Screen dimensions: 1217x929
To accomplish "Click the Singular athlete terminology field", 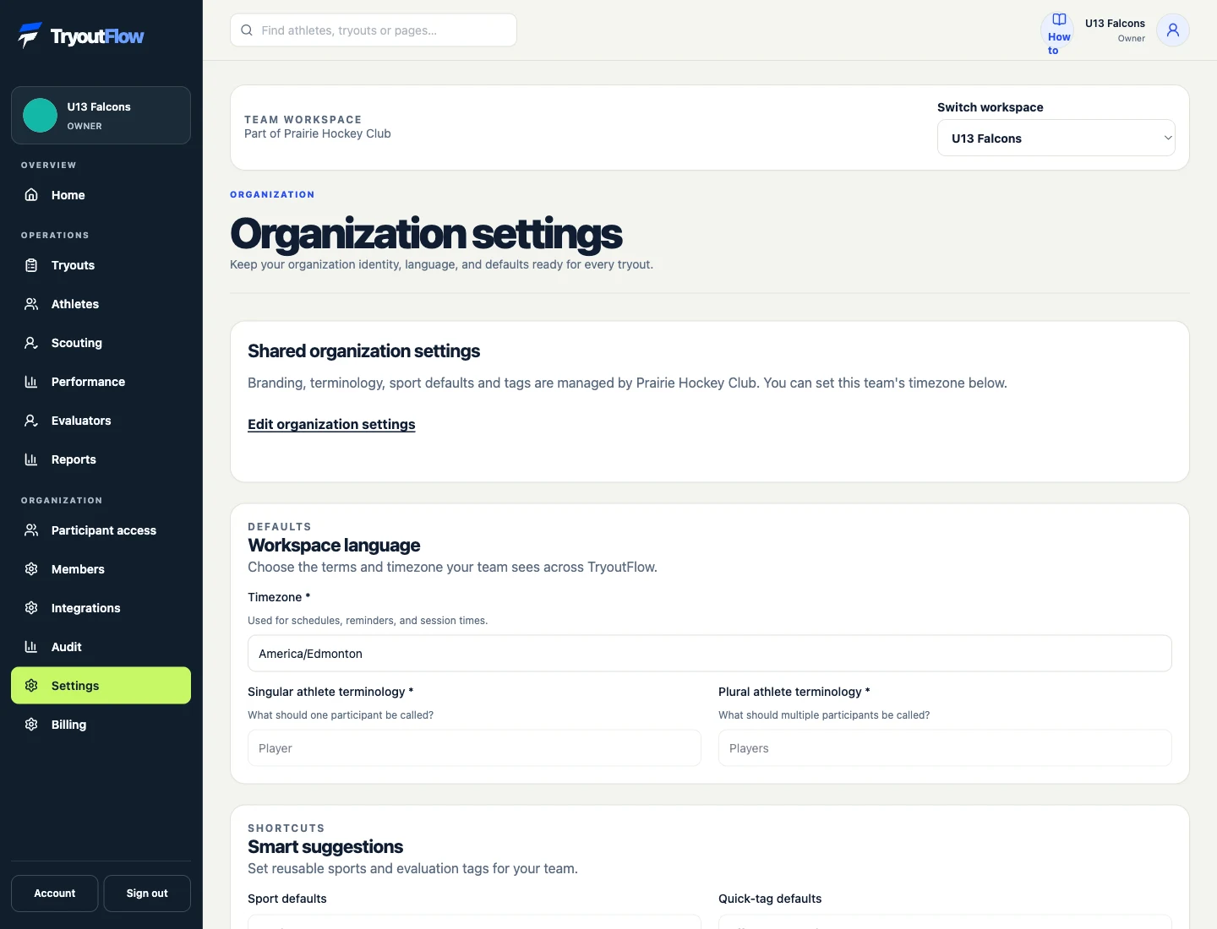I will pos(474,748).
